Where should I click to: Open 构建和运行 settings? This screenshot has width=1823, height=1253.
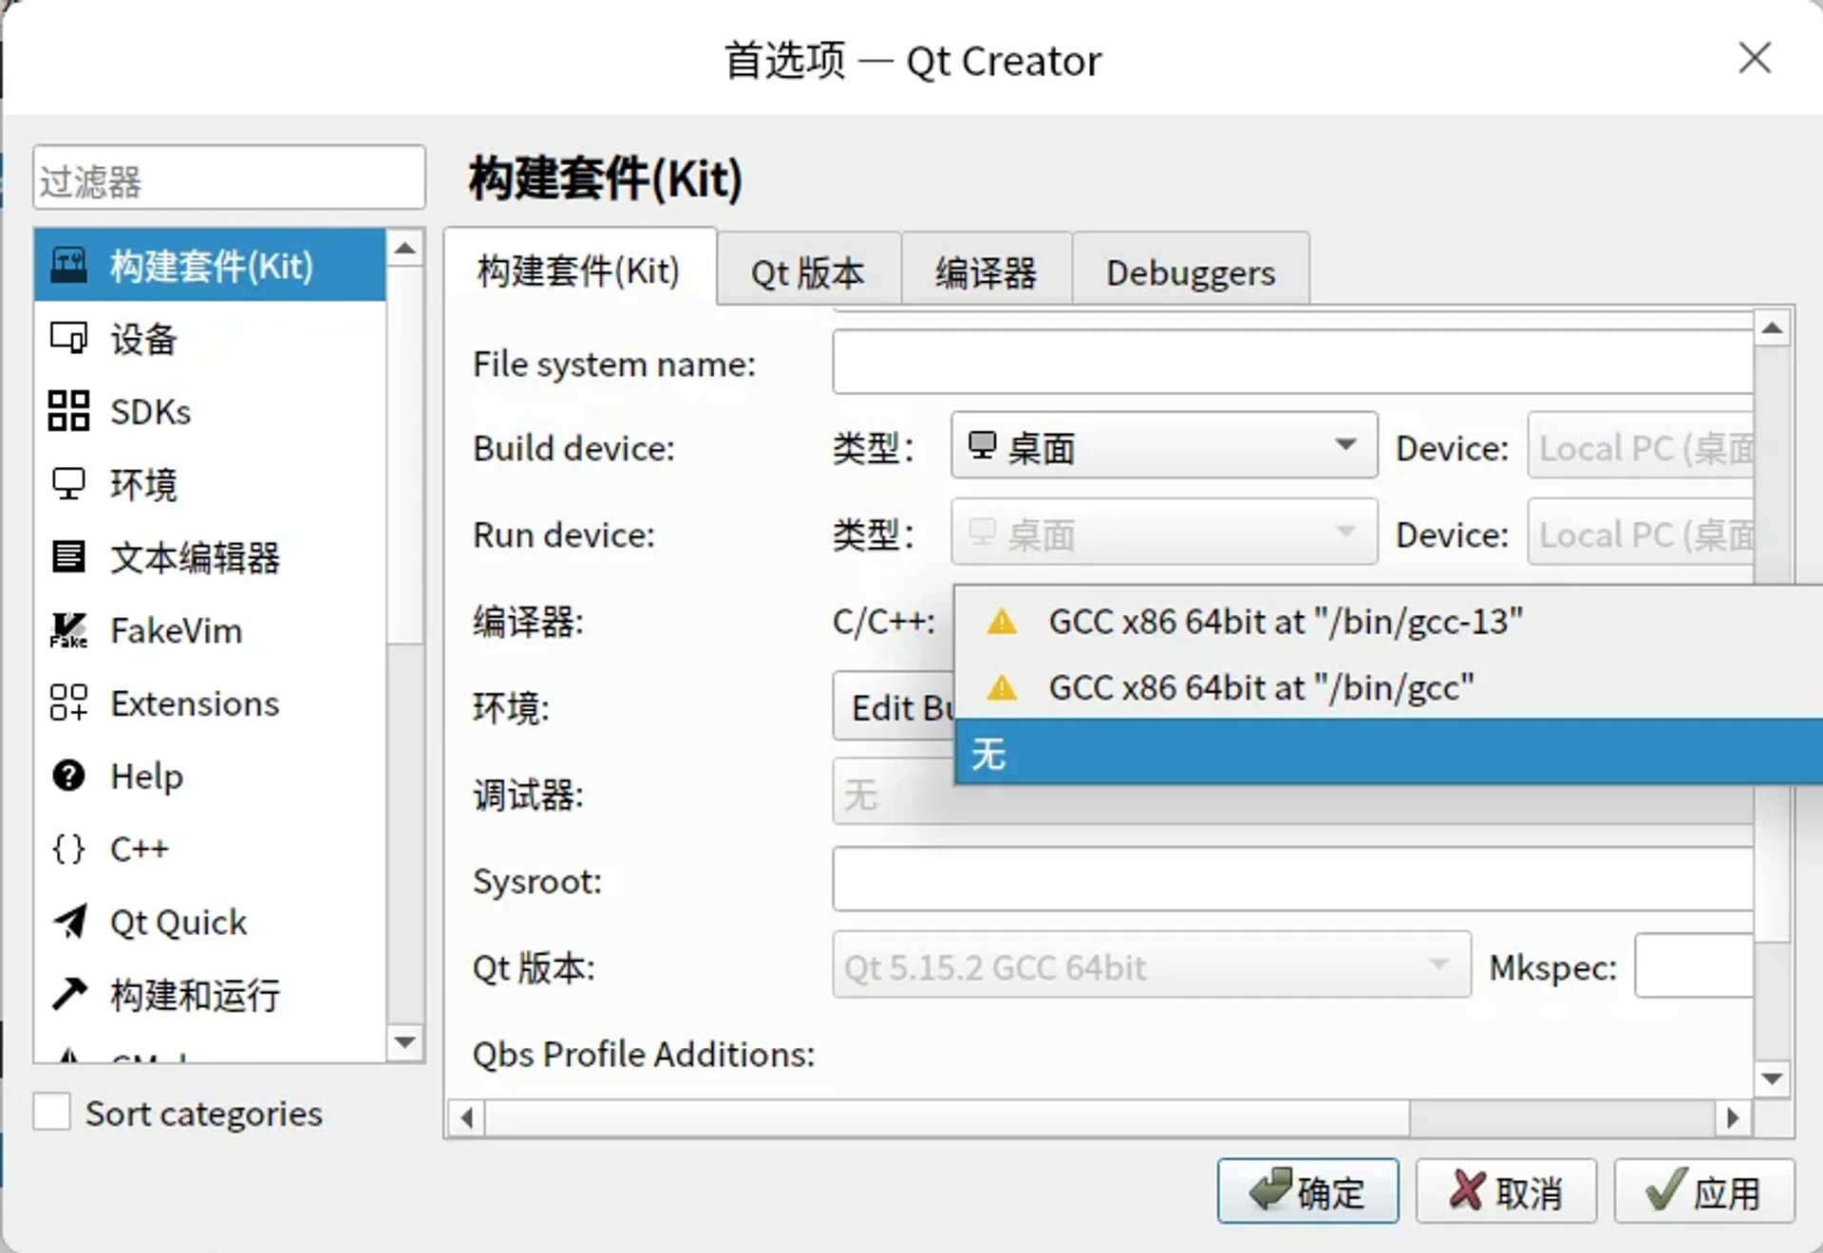coord(196,996)
